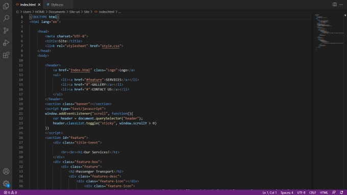Click the text SERVICES on line 14
347x195 pixels.
[113, 80]
